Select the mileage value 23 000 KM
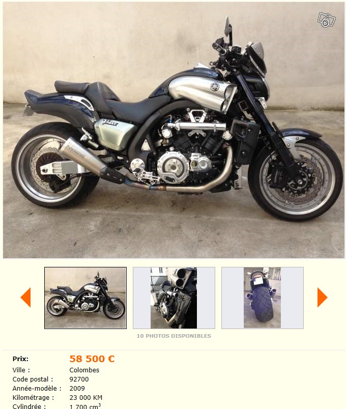Viewport: 346px width, 409px height. point(85,397)
